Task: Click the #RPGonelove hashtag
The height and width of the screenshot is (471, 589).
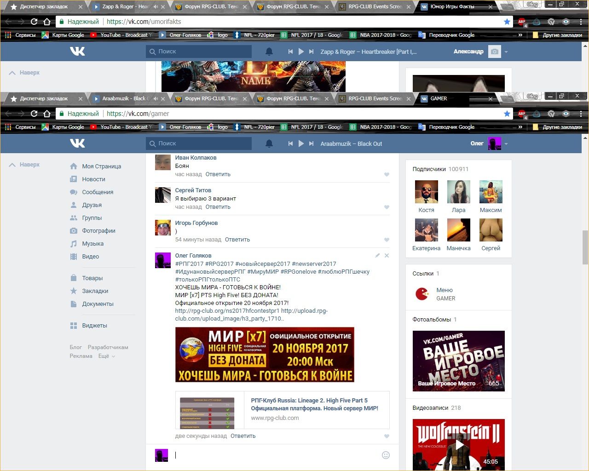Action: 298,272
